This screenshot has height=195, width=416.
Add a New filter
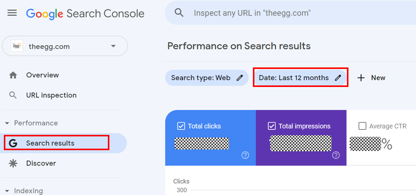pyautogui.click(x=371, y=78)
